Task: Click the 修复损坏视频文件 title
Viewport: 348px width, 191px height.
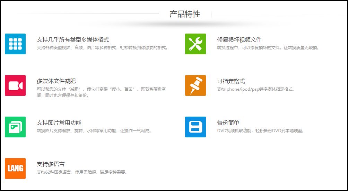Action: coord(239,40)
